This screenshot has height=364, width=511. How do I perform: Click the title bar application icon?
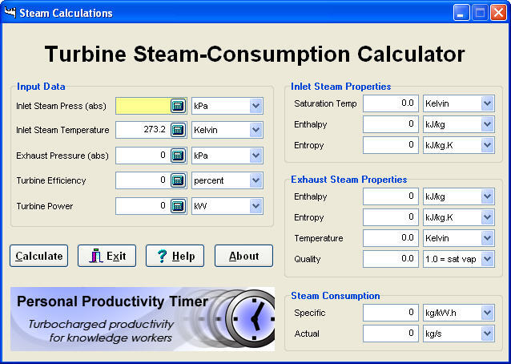pyautogui.click(x=10, y=13)
